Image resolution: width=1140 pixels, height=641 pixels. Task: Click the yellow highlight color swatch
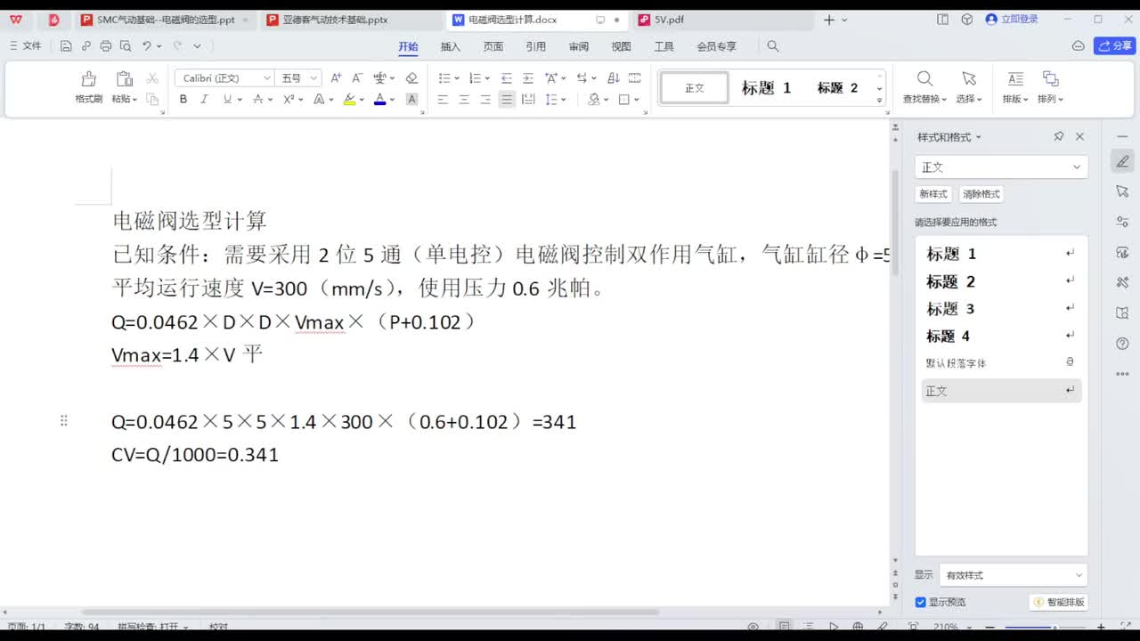(349, 100)
